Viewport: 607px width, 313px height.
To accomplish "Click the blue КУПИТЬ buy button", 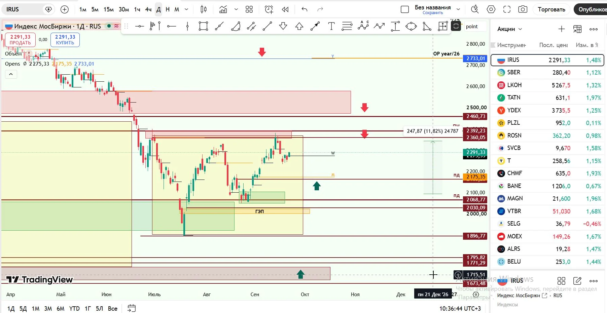I will pyautogui.click(x=65, y=40).
